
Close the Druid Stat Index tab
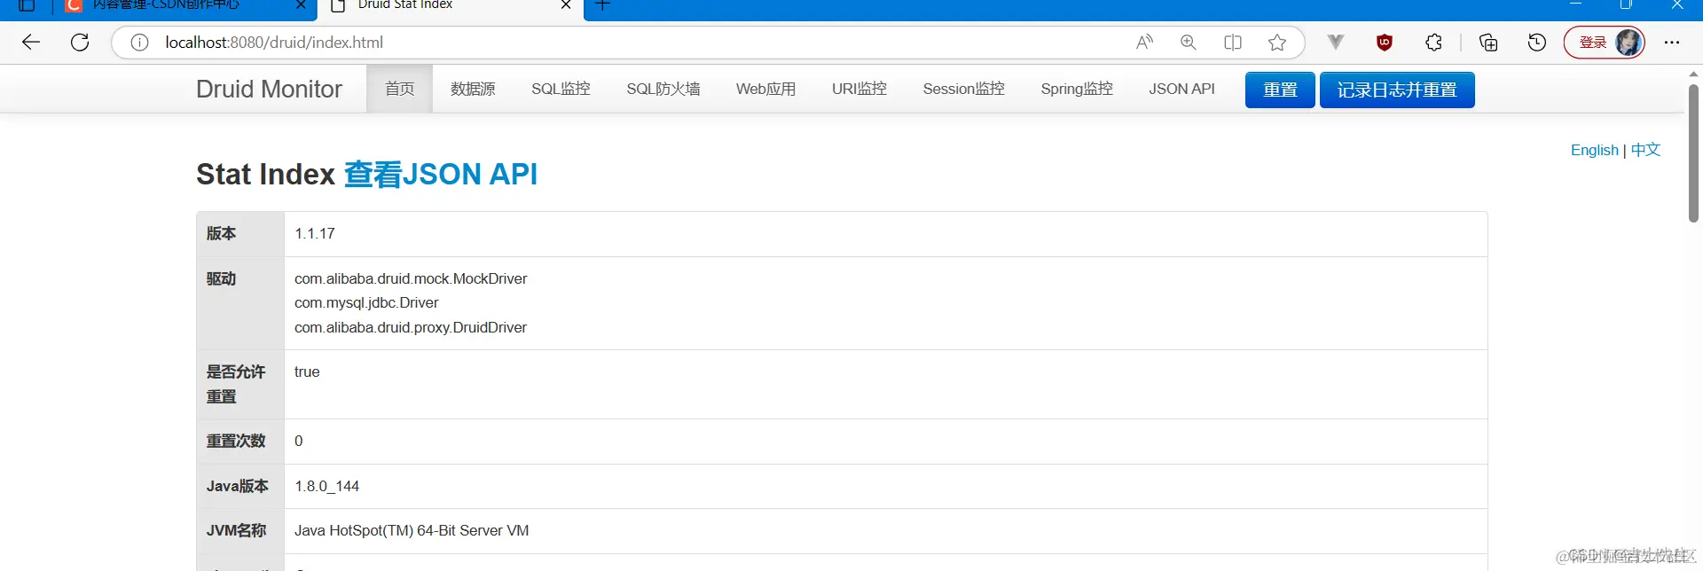click(566, 5)
